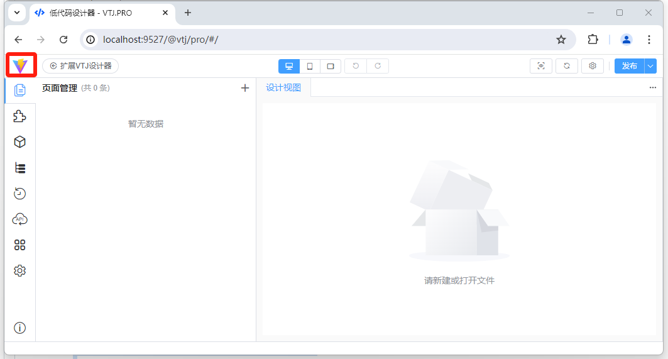Add a new page with plus icon

pyautogui.click(x=245, y=88)
